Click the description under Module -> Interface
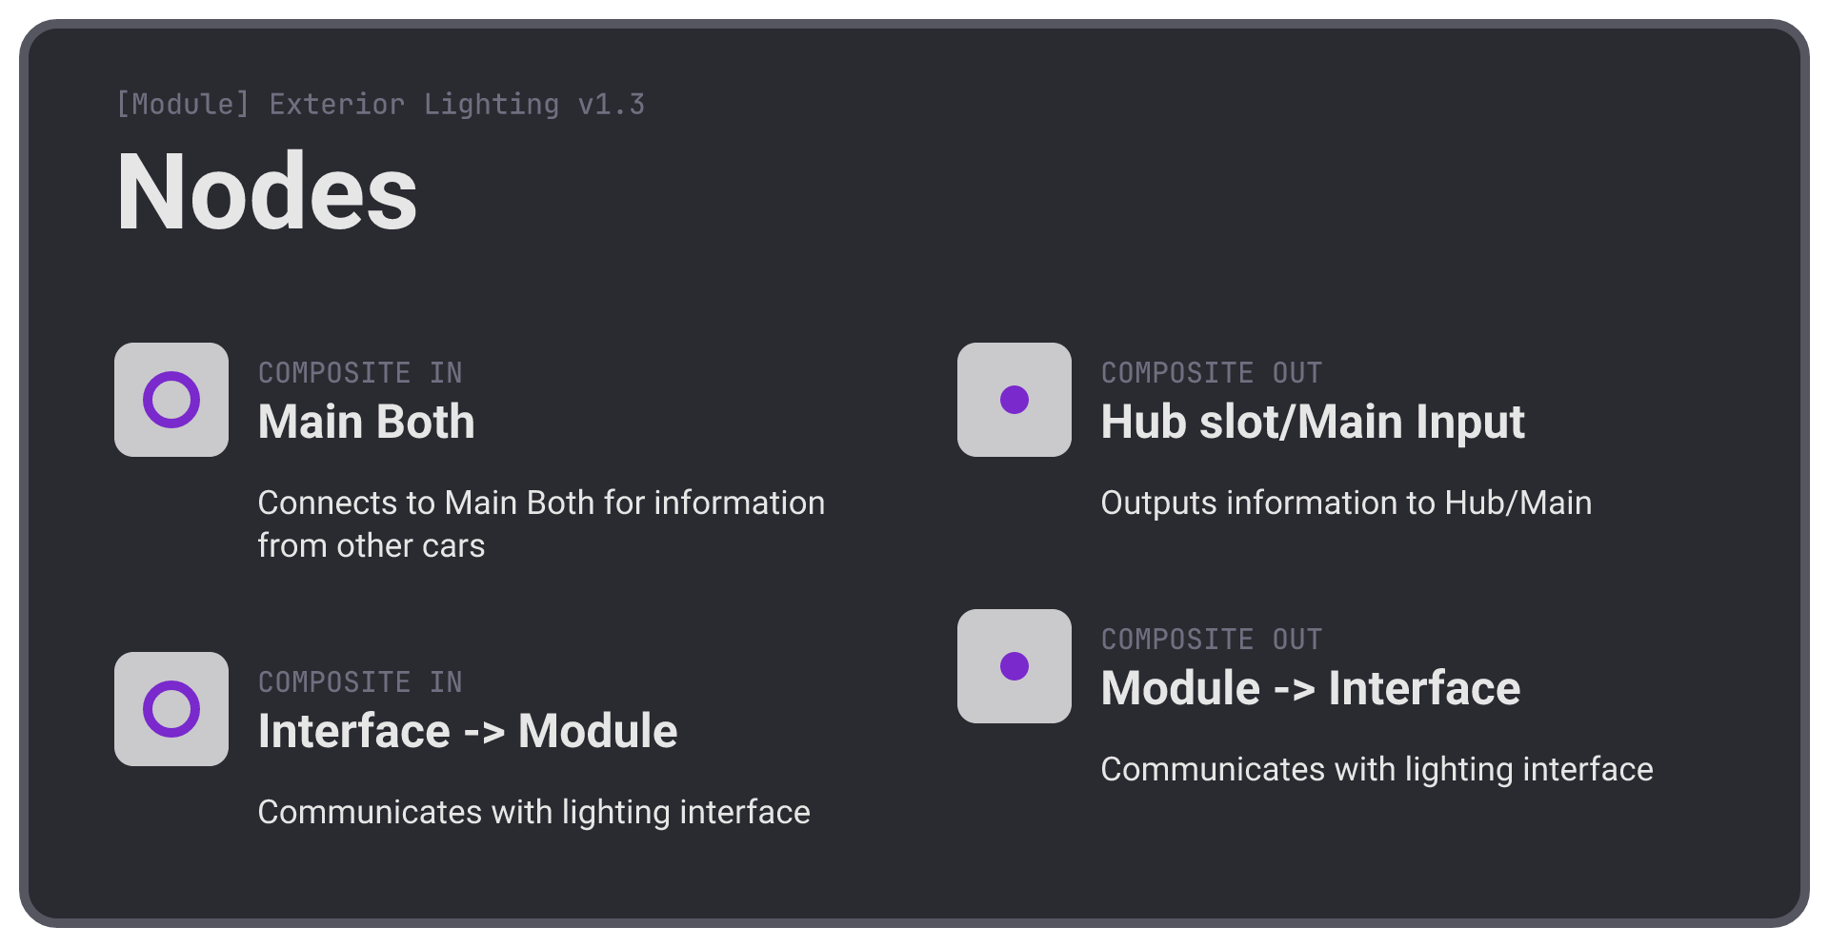The height and width of the screenshot is (947, 1829). (1377, 770)
